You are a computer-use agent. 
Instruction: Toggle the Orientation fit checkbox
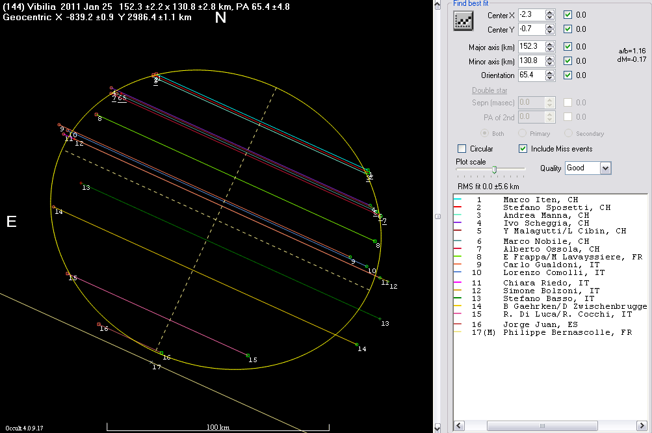568,75
